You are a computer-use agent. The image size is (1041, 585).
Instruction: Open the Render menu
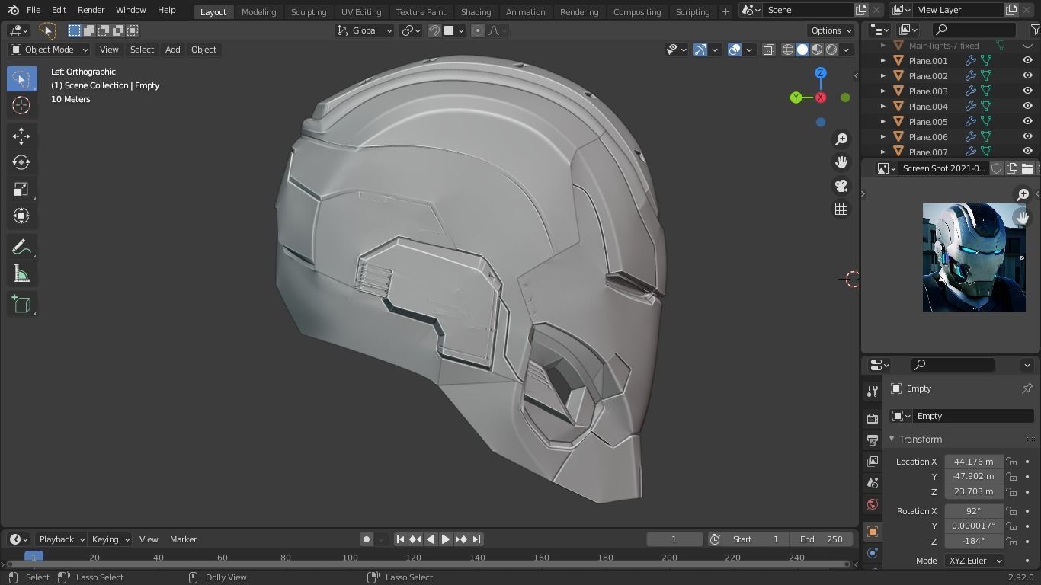[91, 10]
